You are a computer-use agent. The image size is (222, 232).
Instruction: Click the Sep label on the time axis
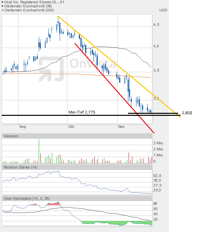click(23, 127)
